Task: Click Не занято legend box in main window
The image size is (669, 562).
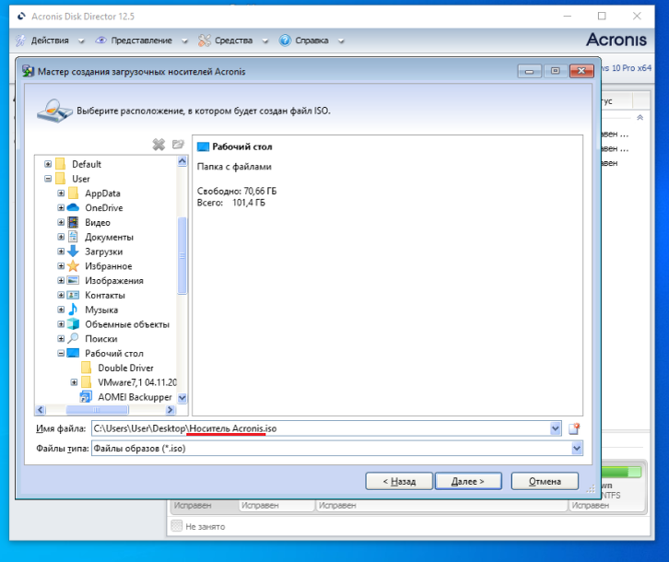Action: [x=176, y=526]
